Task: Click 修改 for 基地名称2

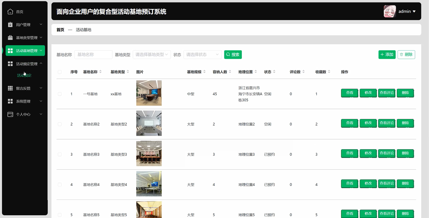Action: pos(368,123)
